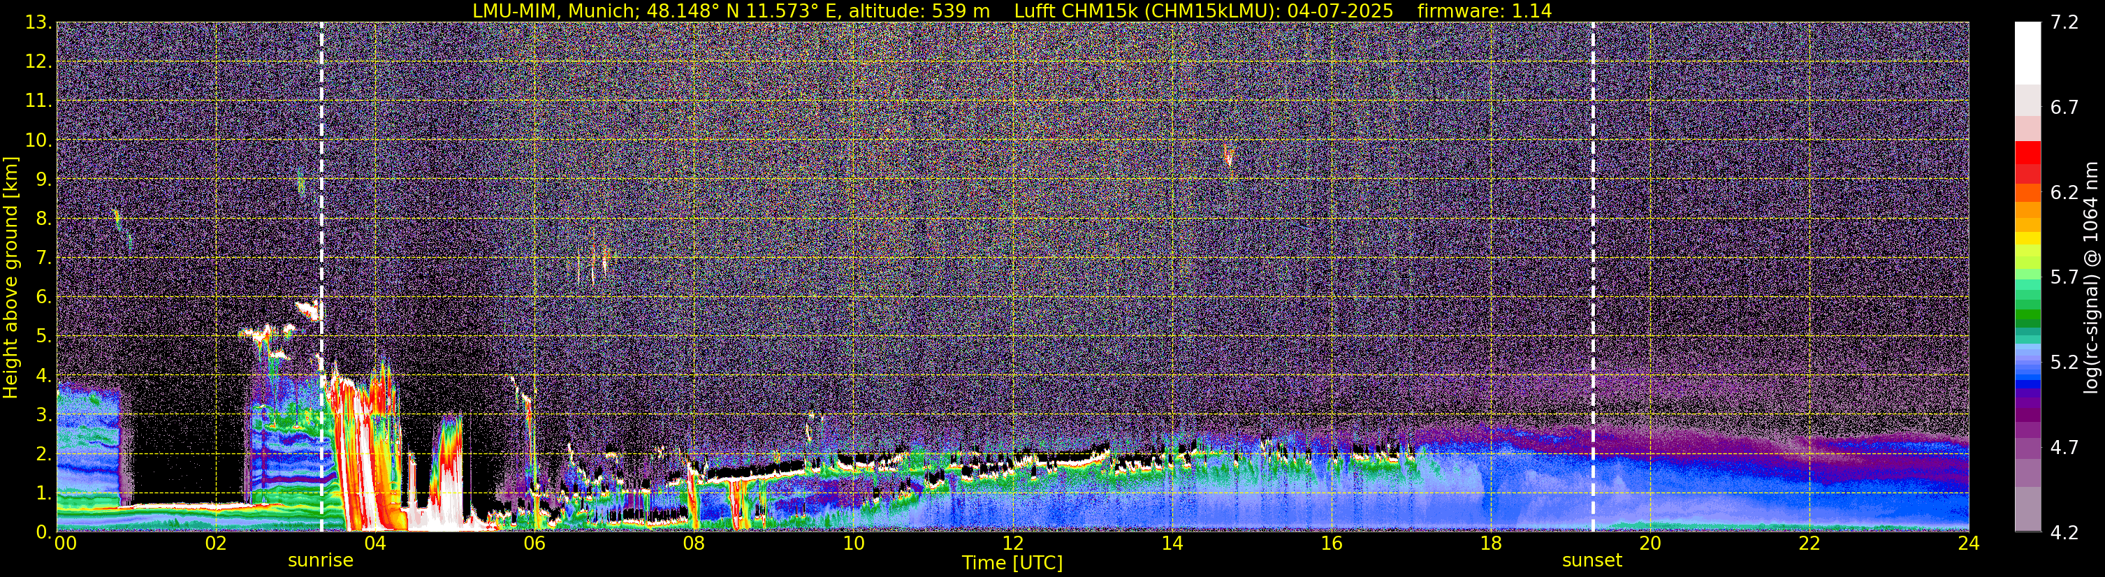Image resolution: width=2105 pixels, height=577 pixels.
Task: Click the time tick label 06
Action: 534,543
